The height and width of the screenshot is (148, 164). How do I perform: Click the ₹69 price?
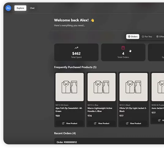pyautogui.click(x=58, y=116)
